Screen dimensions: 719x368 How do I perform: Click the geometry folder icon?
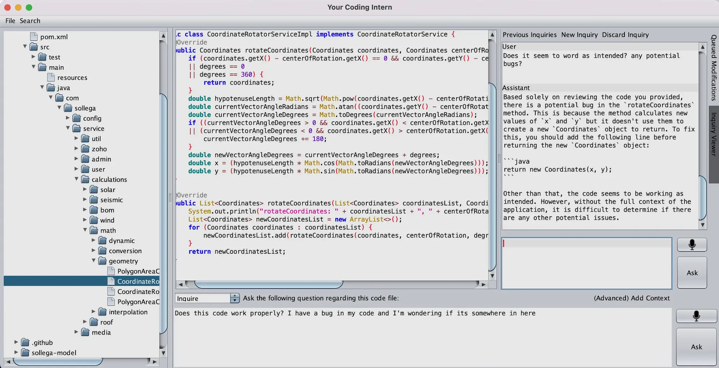coord(102,261)
